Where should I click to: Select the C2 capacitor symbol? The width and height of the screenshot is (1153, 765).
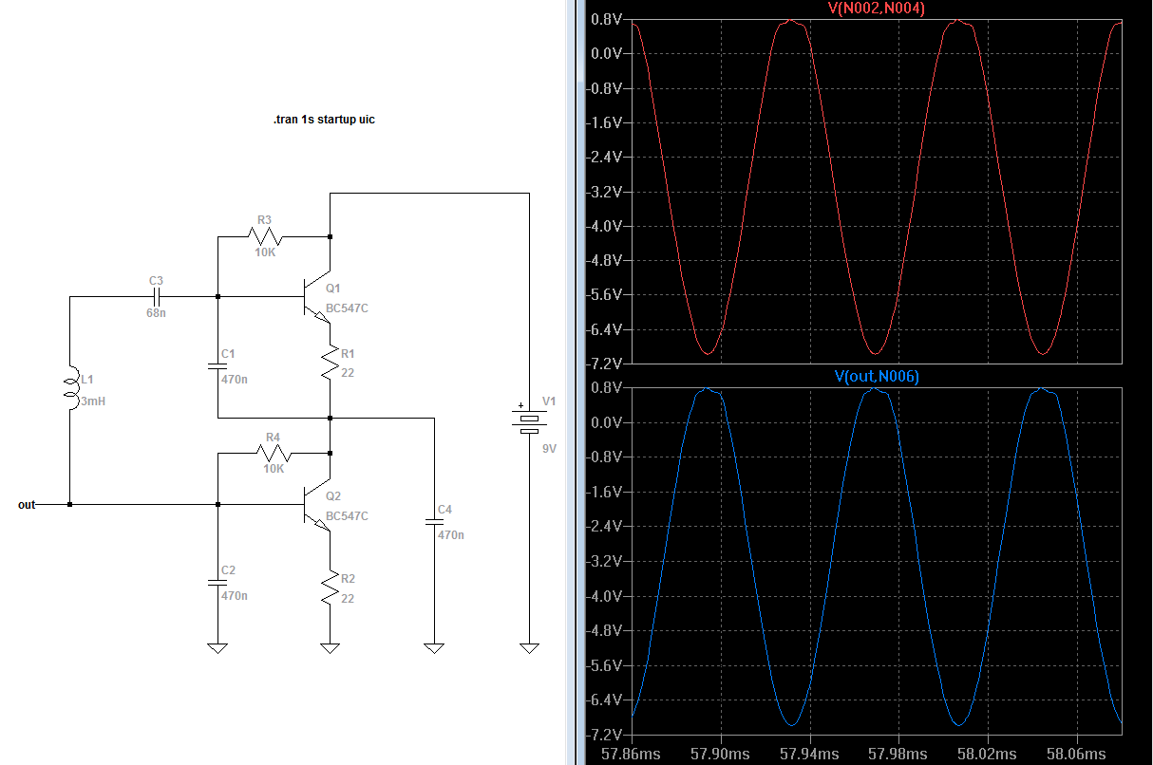coord(217,583)
